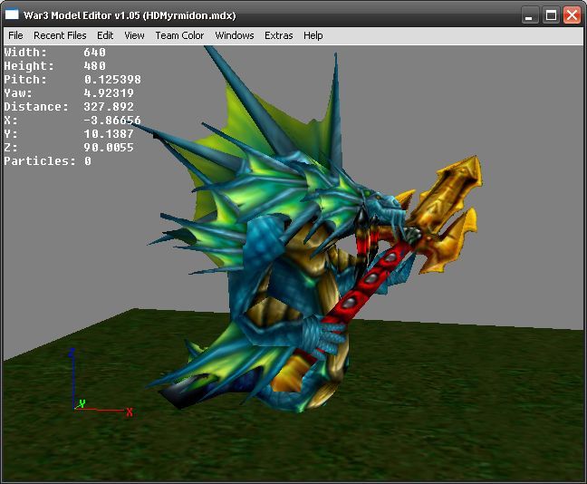Click the blue Z axis label
Image resolution: width=587 pixels, height=484 pixels.
coord(72,353)
